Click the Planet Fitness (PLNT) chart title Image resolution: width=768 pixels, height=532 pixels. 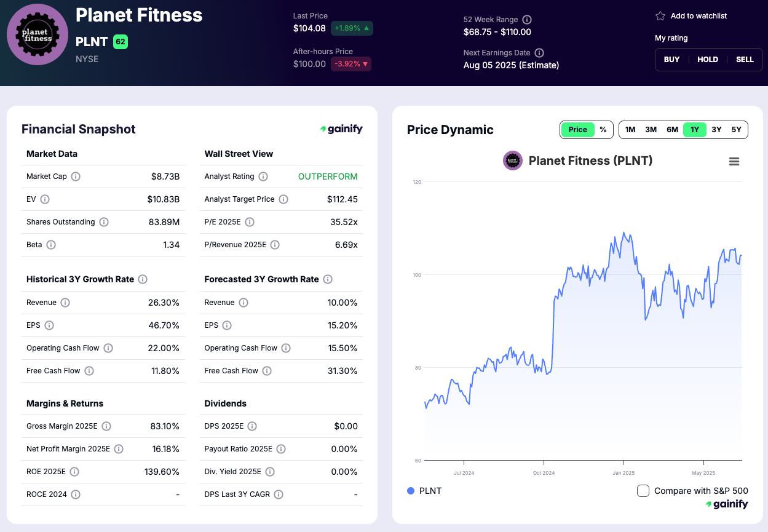point(590,161)
